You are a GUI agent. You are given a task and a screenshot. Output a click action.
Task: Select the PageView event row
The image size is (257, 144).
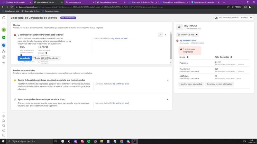[x=214, y=63]
